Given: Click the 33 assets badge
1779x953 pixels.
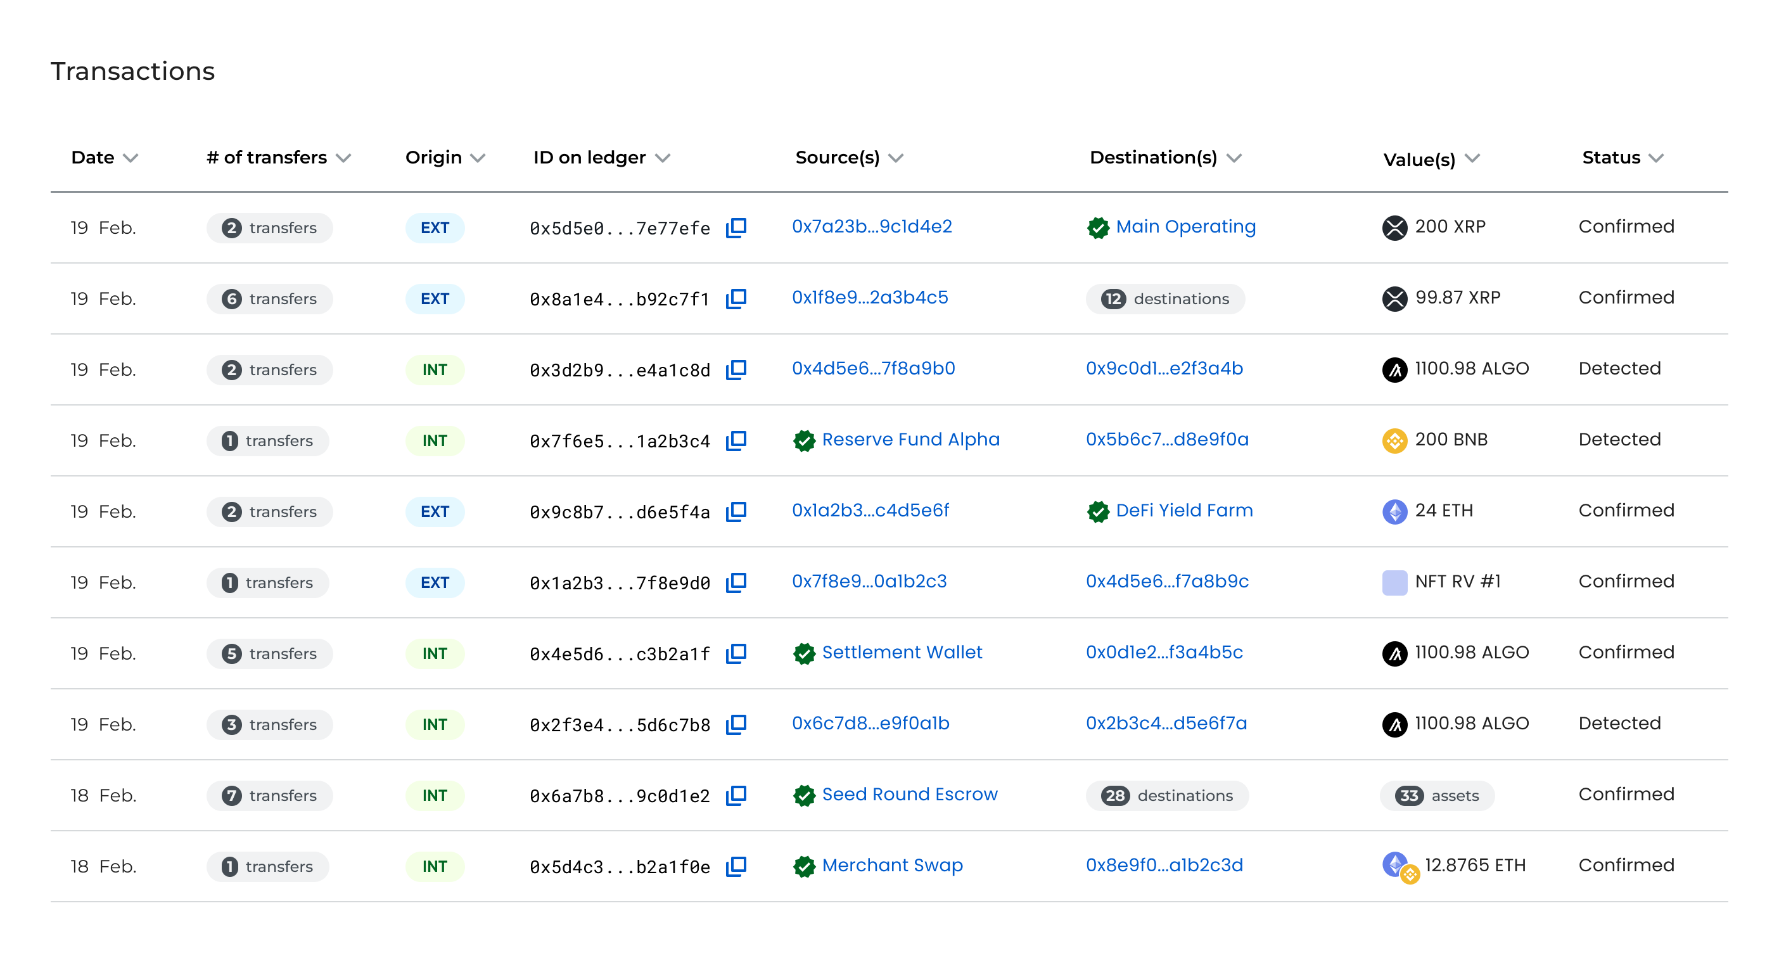Looking at the screenshot, I should [1437, 795].
